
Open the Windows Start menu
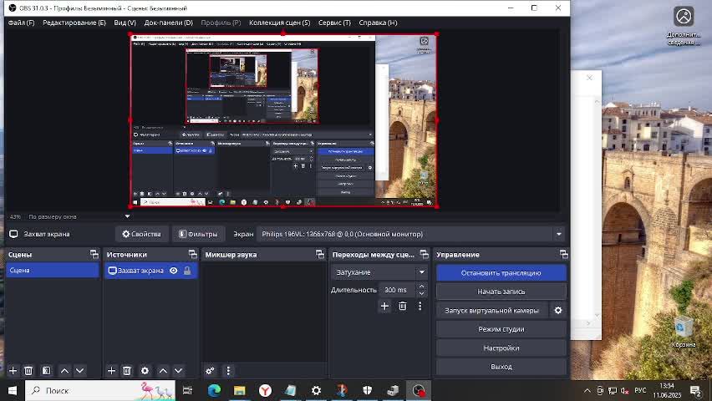tap(13, 390)
